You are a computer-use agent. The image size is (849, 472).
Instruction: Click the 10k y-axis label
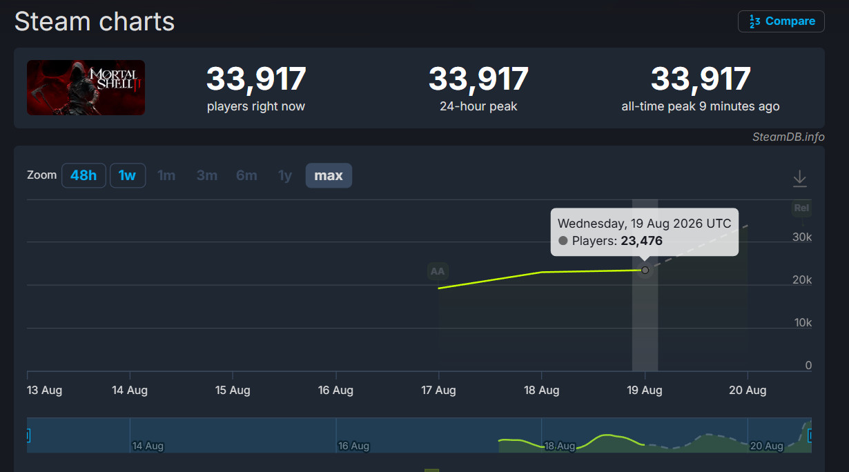[x=802, y=322]
